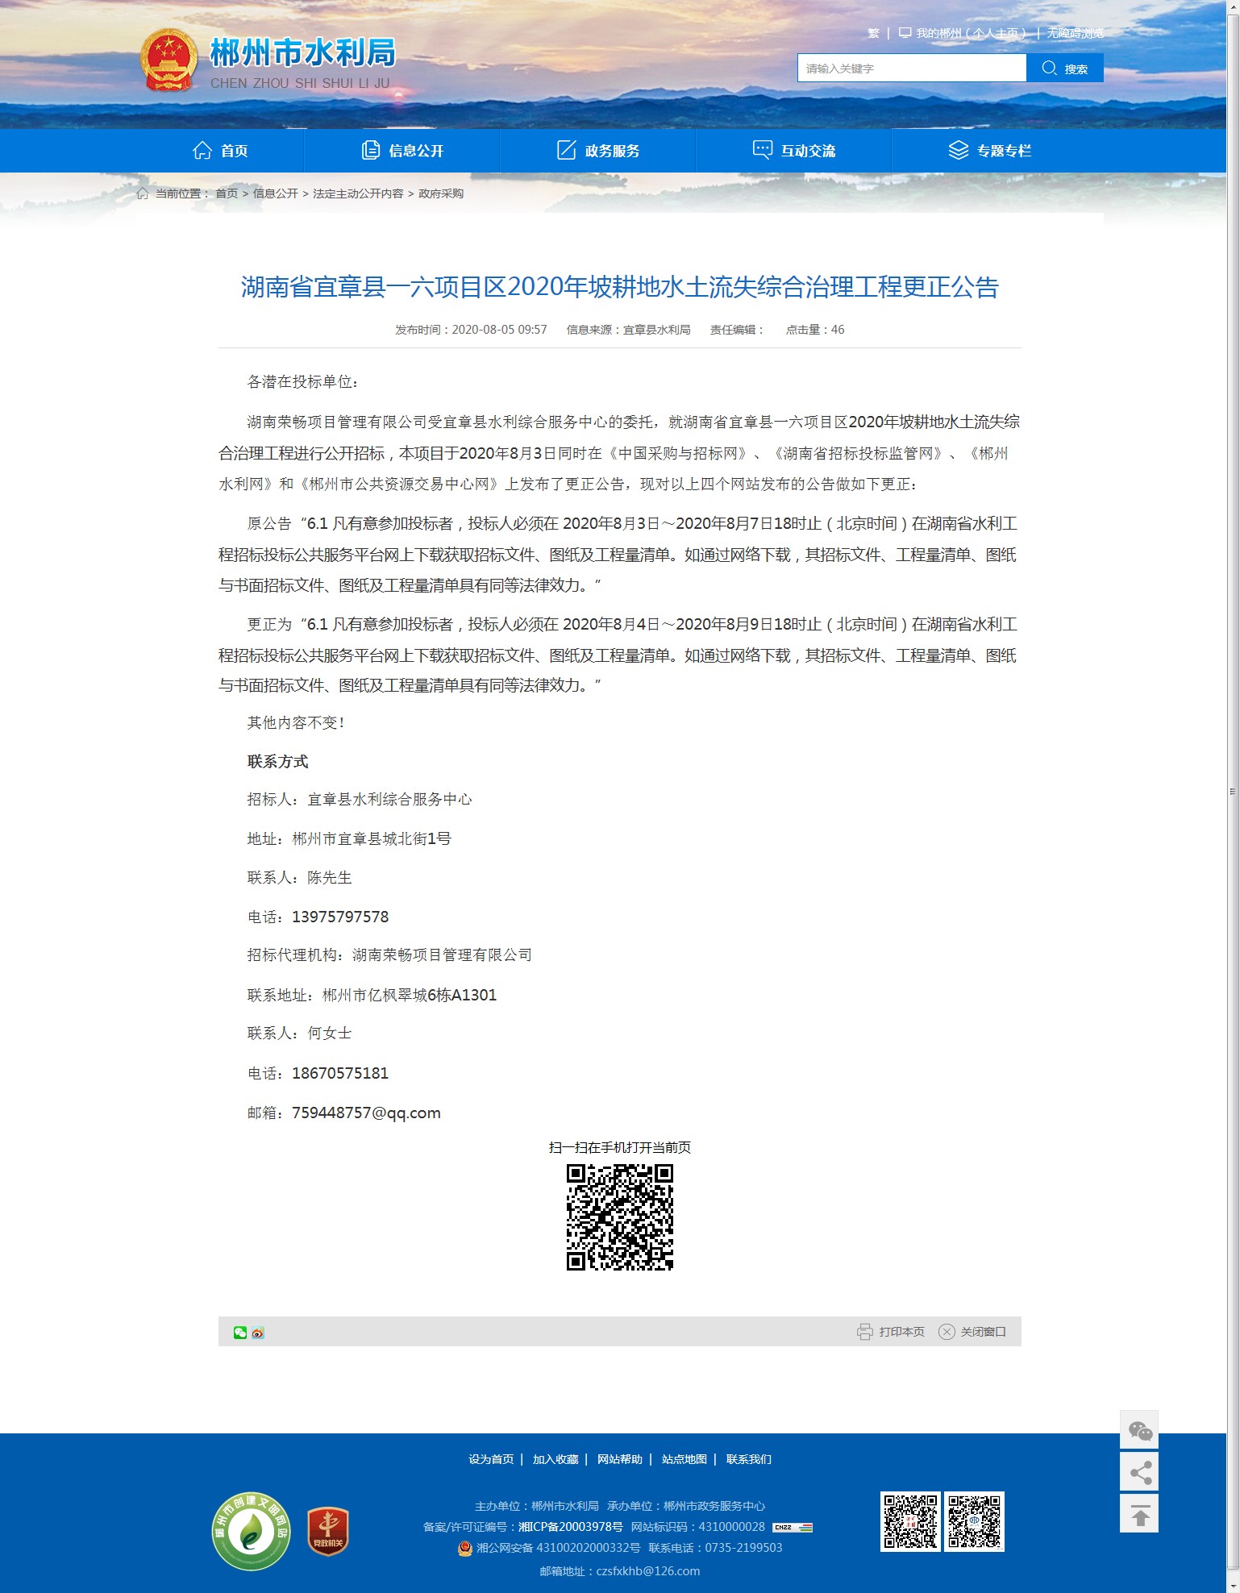Focus the keyword search input field
Screen dimensions: 1240x1593
[911, 69]
